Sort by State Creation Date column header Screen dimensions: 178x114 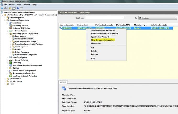click(159, 25)
